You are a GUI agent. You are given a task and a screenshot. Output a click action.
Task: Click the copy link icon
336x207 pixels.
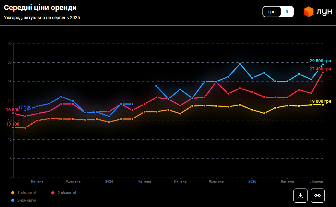pos(318,195)
